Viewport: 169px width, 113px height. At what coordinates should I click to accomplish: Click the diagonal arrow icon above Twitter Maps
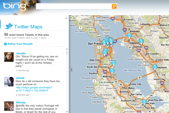(66, 18)
